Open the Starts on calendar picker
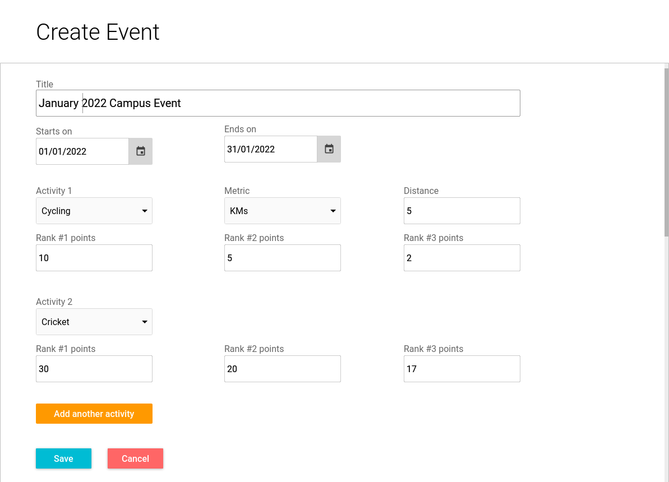 (x=141, y=151)
